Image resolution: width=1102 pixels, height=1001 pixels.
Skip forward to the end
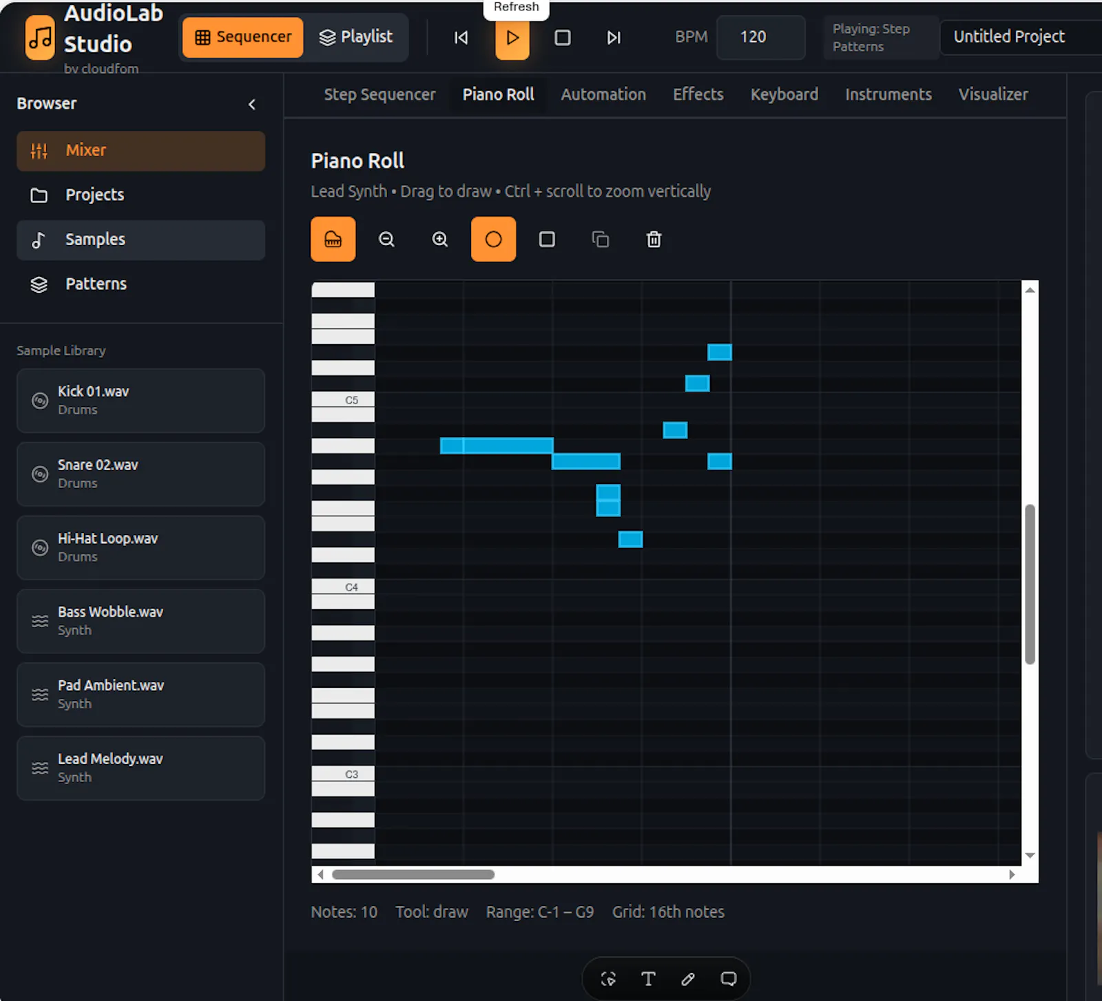point(613,37)
